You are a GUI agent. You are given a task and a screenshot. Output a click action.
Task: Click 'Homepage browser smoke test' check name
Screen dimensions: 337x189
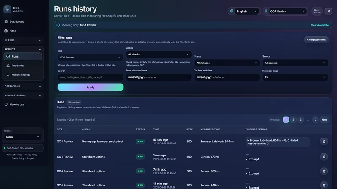point(102,142)
